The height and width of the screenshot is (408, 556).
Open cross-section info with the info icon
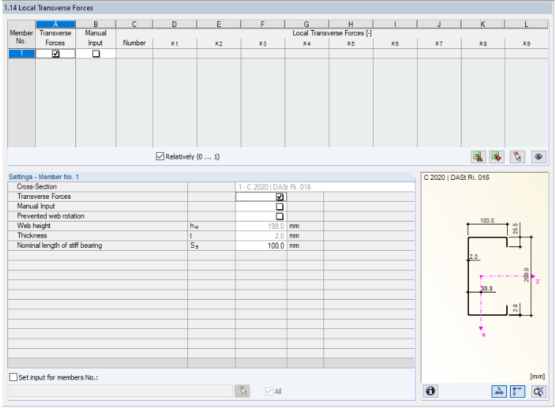point(430,391)
